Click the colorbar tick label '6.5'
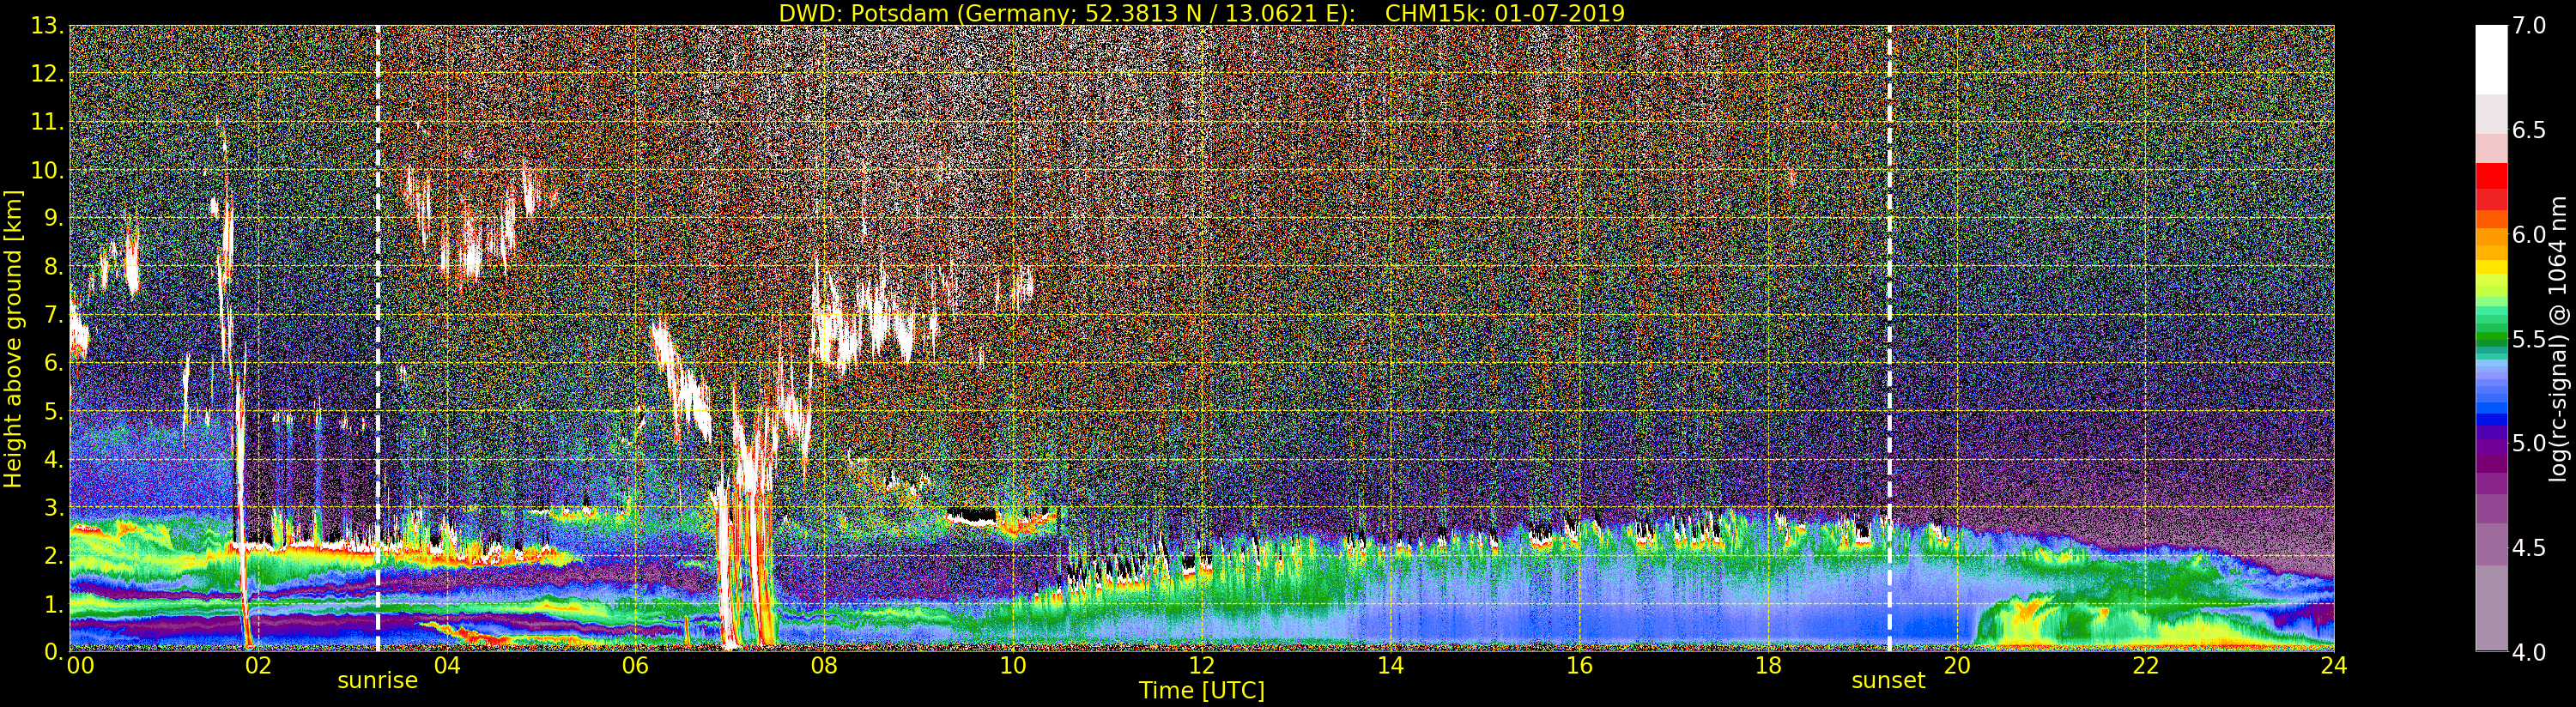Viewport: 2576px width, 707px height. click(x=2529, y=130)
